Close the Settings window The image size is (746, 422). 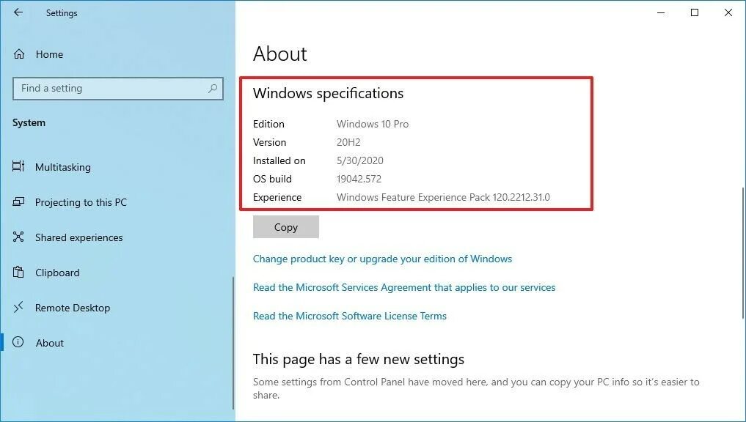click(x=728, y=13)
